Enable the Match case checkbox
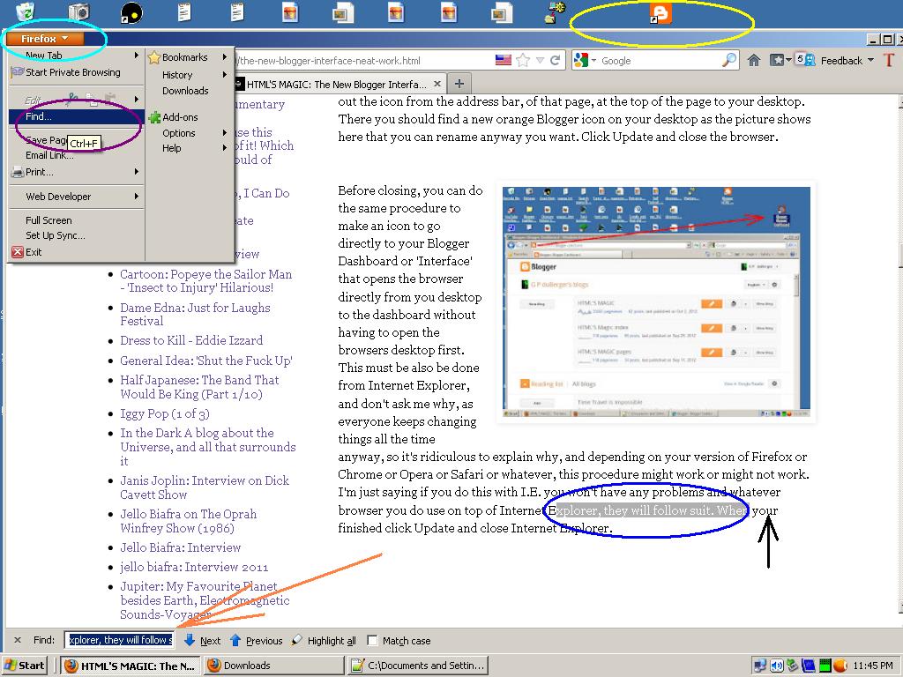The width and height of the screenshot is (903, 677). pyautogui.click(x=373, y=640)
